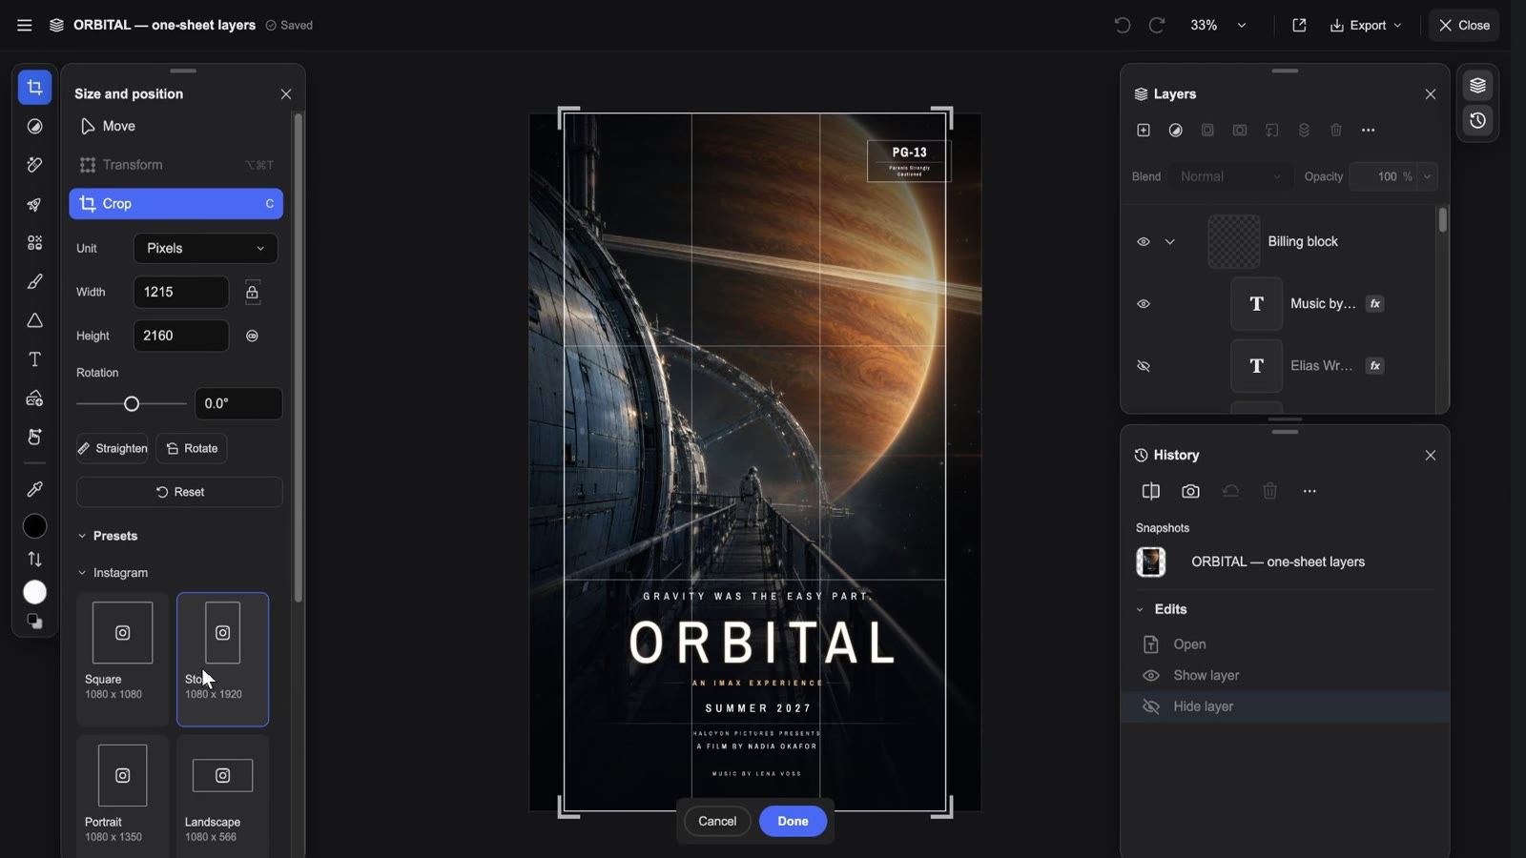Image resolution: width=1526 pixels, height=858 pixels.
Task: Select the Place image tool
Action: (34, 398)
